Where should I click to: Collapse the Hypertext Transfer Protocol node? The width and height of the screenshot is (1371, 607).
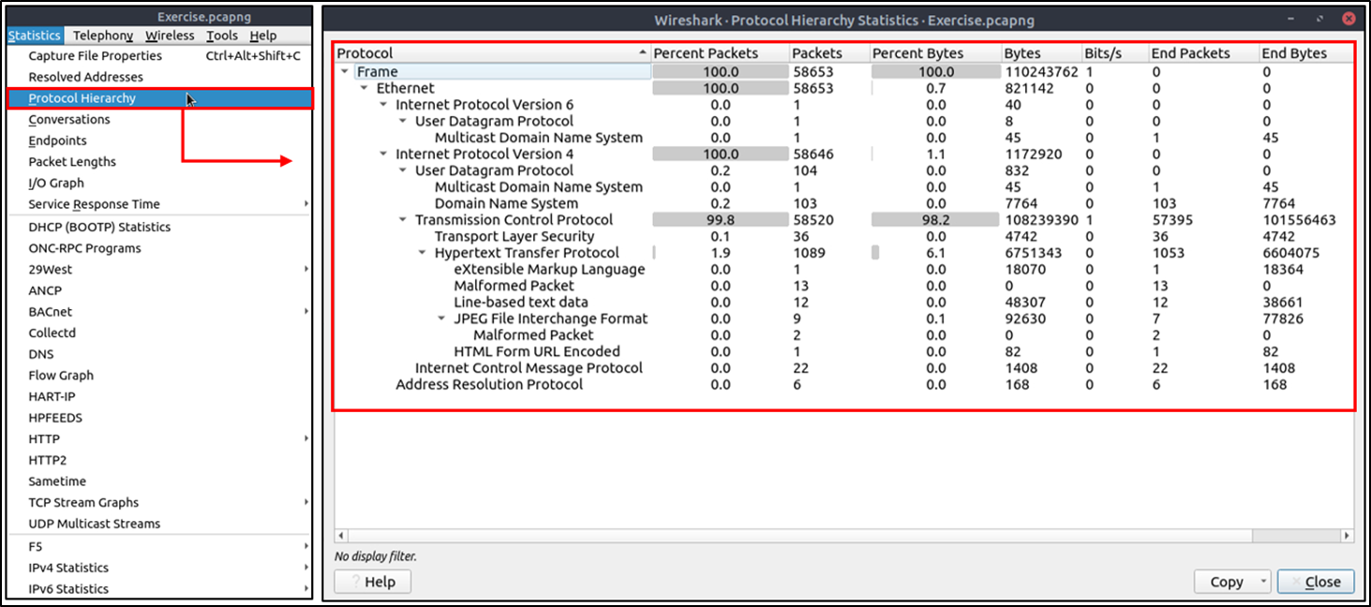pos(423,253)
